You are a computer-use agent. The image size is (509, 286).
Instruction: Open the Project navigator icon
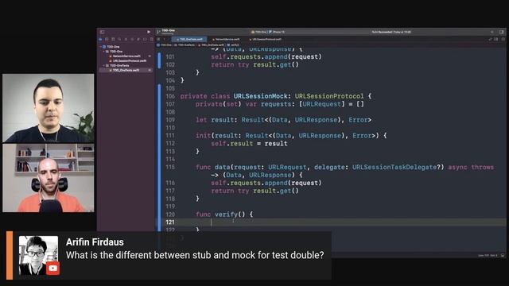(x=100, y=39)
